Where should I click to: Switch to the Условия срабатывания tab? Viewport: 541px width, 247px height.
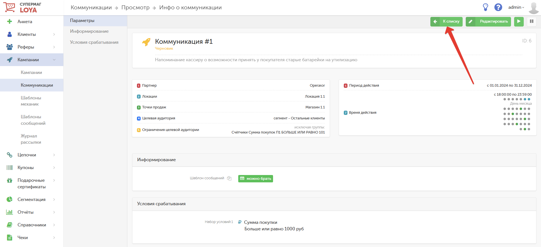pyautogui.click(x=95, y=42)
